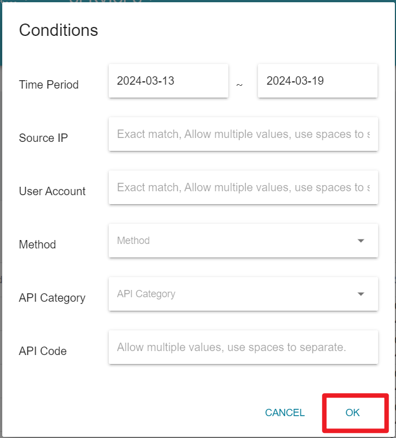
Task: Open the end date field showing 2024-03-19
Action: 317,81
